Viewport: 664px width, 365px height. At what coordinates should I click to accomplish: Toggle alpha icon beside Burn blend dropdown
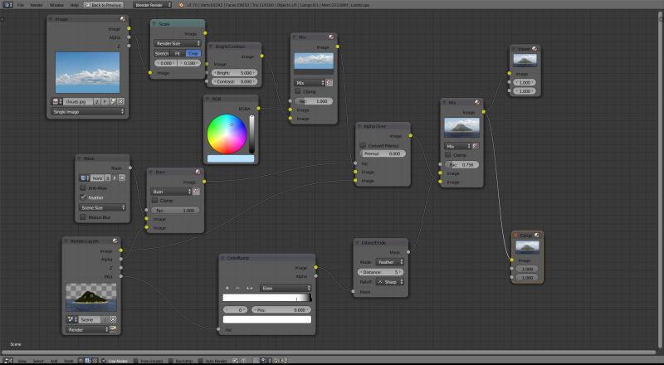click(196, 192)
